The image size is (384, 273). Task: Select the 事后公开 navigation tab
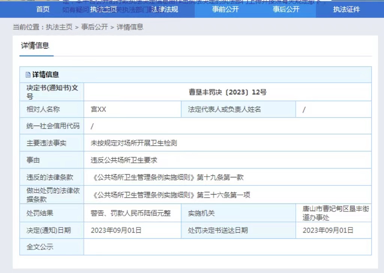click(x=286, y=9)
